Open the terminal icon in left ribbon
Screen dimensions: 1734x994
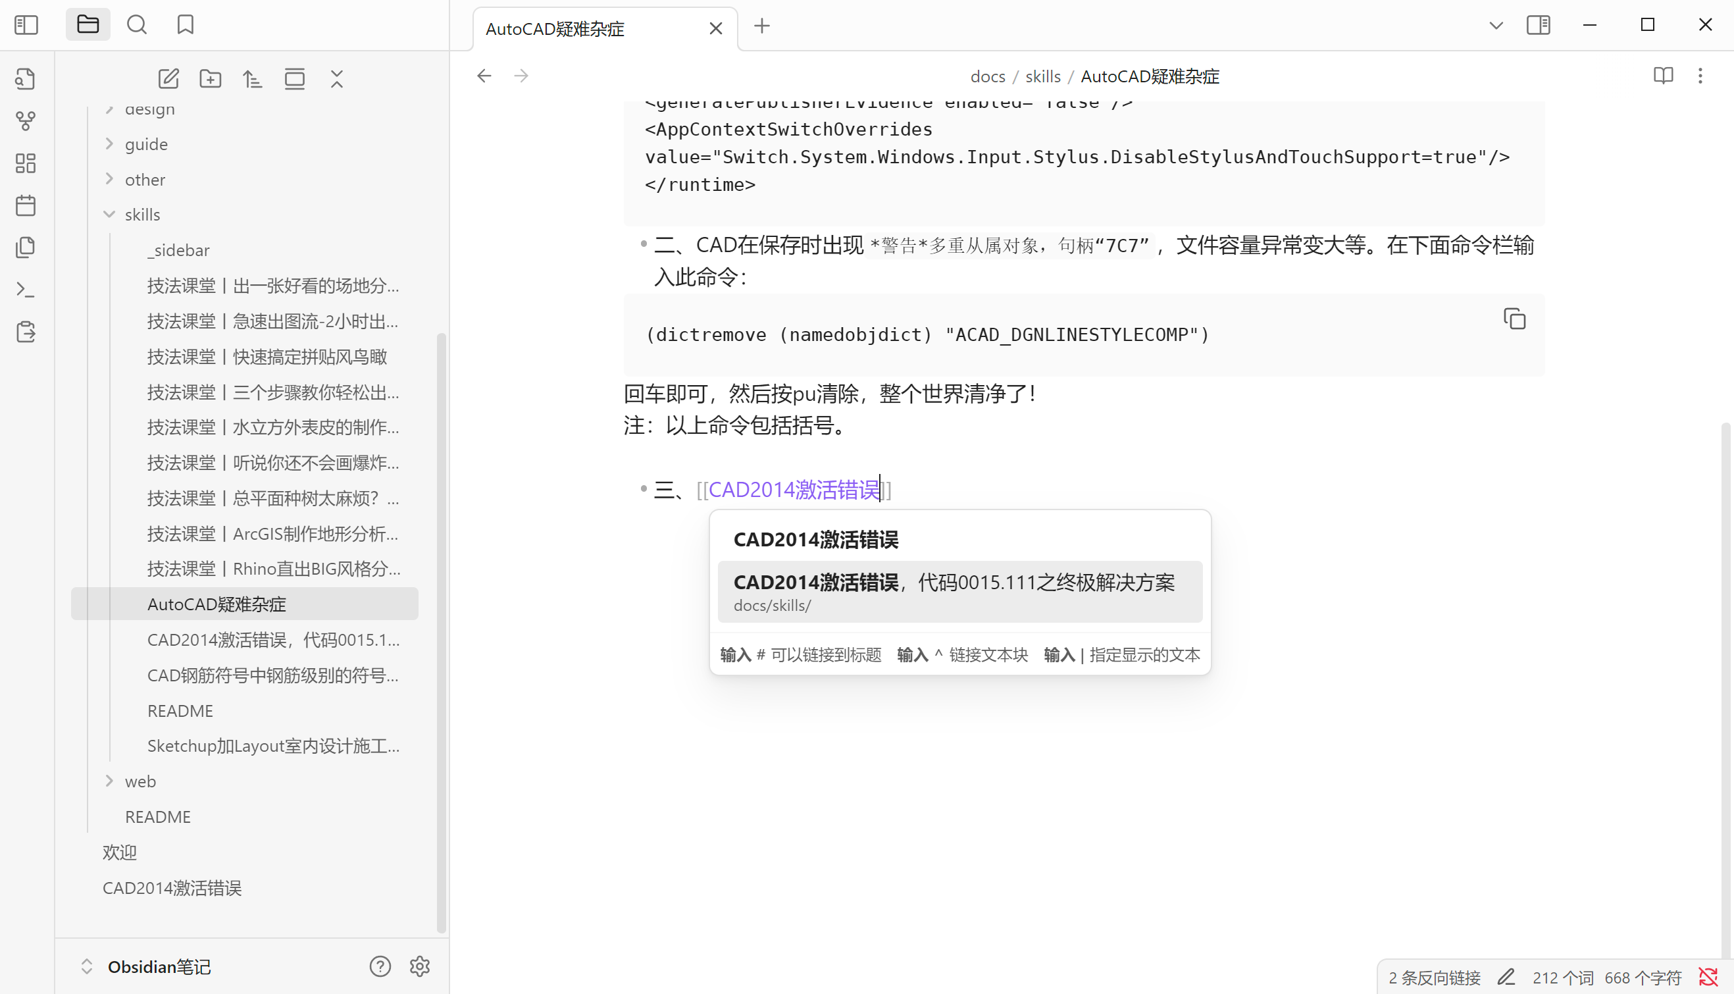point(25,290)
